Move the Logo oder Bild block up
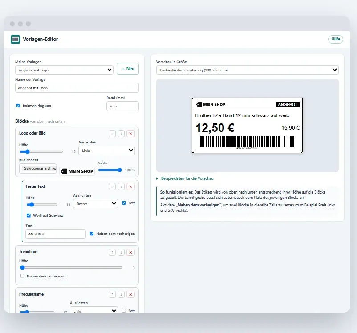 coord(112,134)
